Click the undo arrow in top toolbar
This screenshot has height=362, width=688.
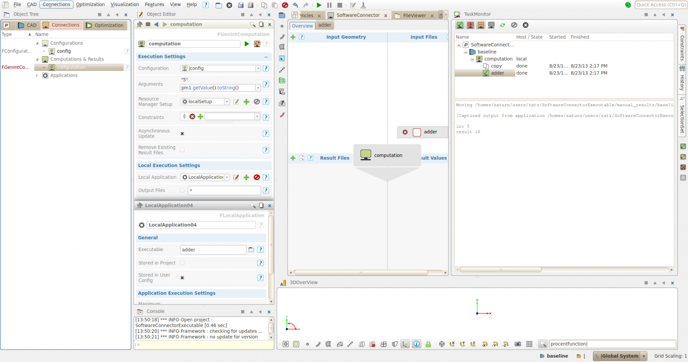[x=295, y=5]
